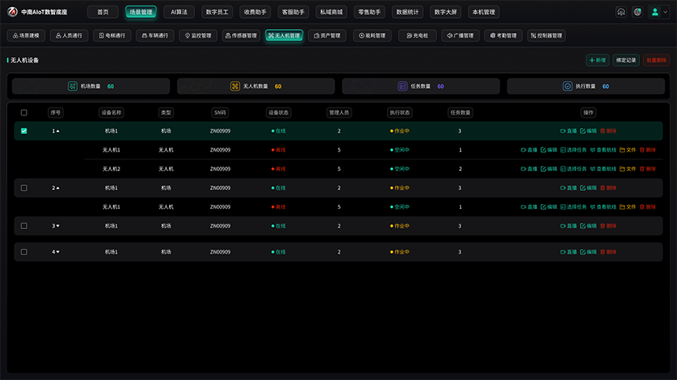677x380 pixels.
Task: Go to the 首页 tab
Action: point(103,12)
